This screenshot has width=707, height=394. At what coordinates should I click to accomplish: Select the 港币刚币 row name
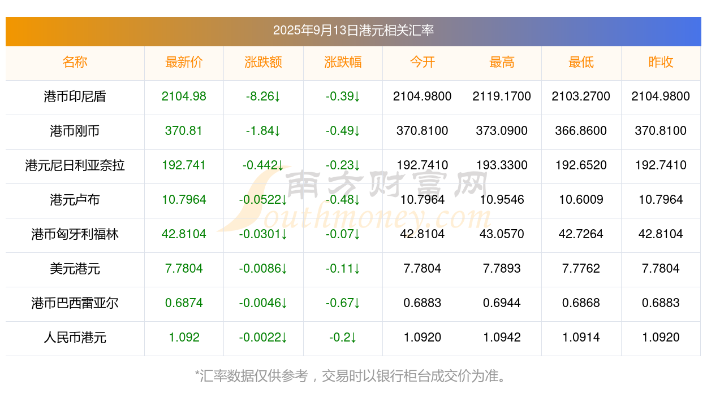coord(75,131)
